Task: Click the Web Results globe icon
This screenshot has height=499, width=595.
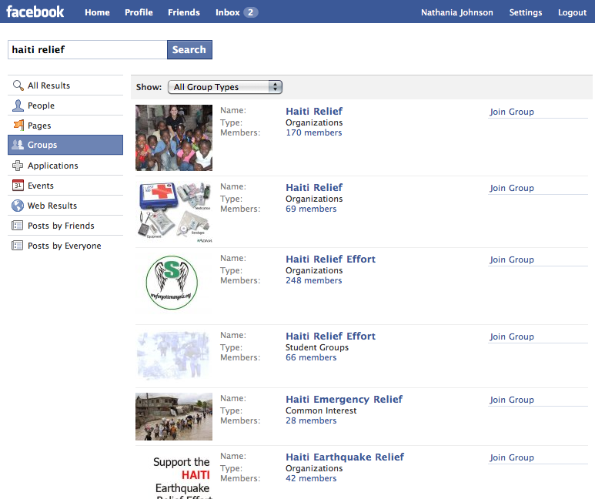Action: click(x=18, y=206)
